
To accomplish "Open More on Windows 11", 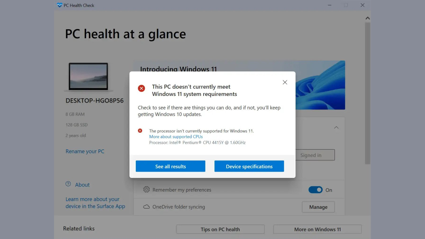I will [317, 229].
